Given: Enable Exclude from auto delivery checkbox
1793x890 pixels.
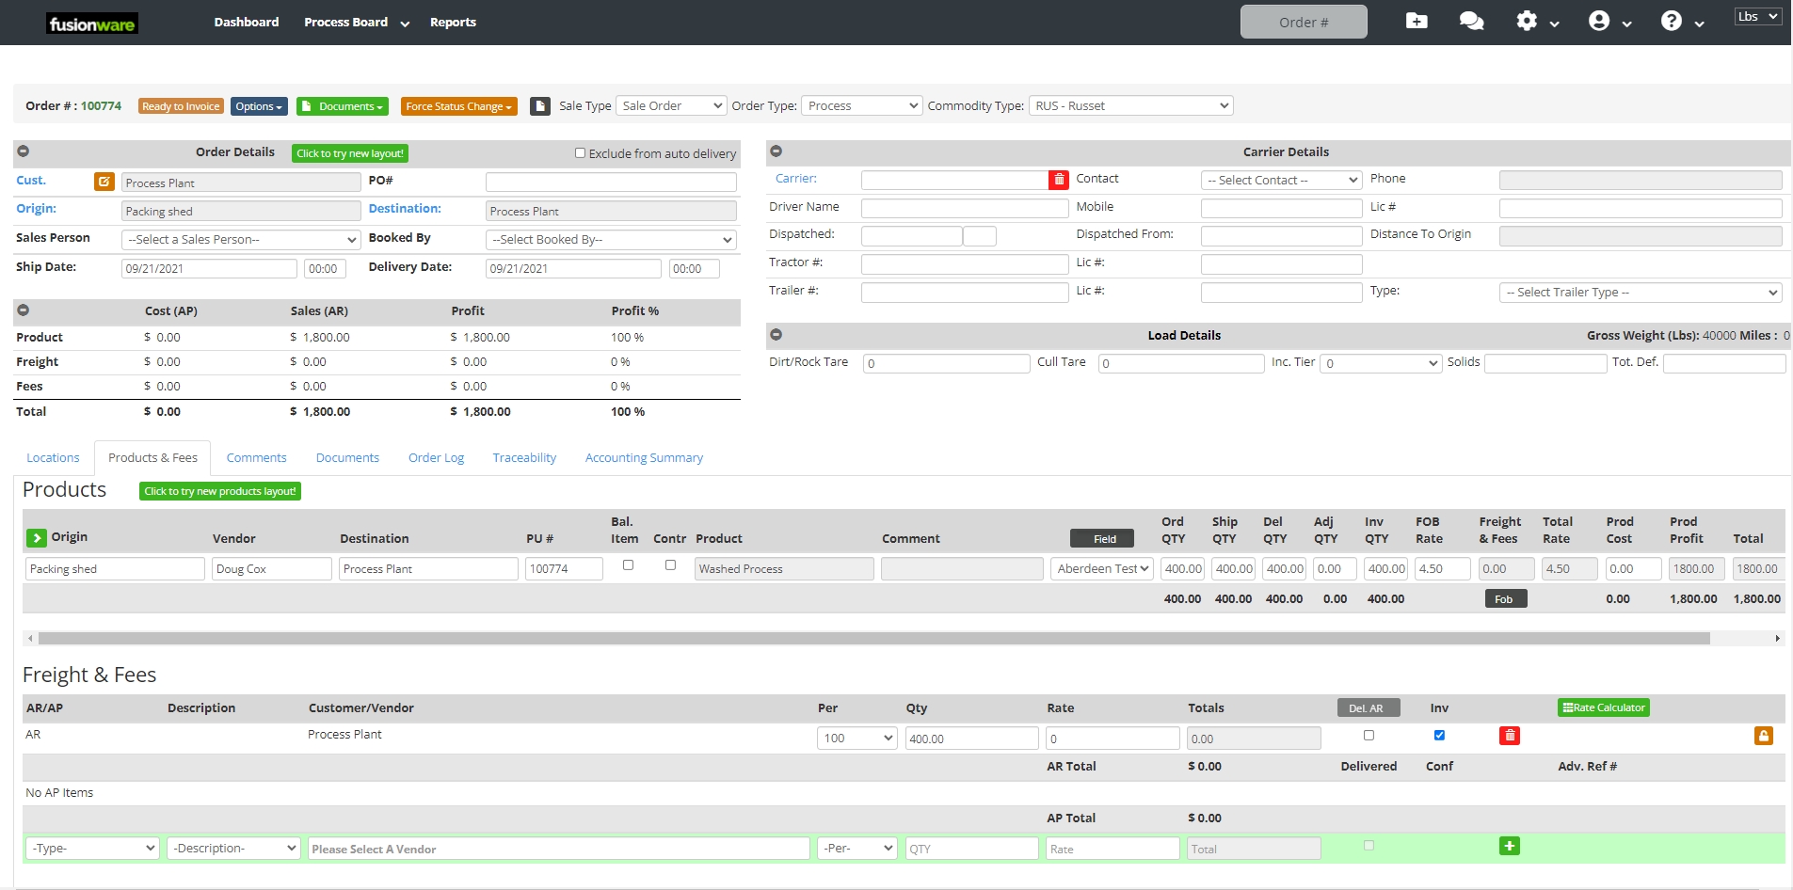Looking at the screenshot, I should [580, 153].
